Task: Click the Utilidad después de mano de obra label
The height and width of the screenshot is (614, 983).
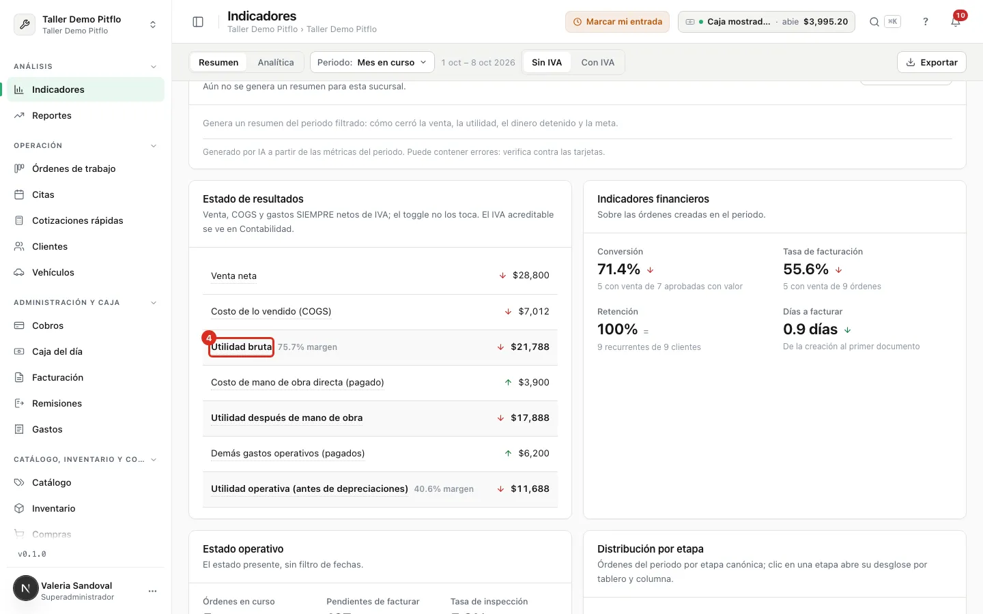Action: [x=287, y=418]
